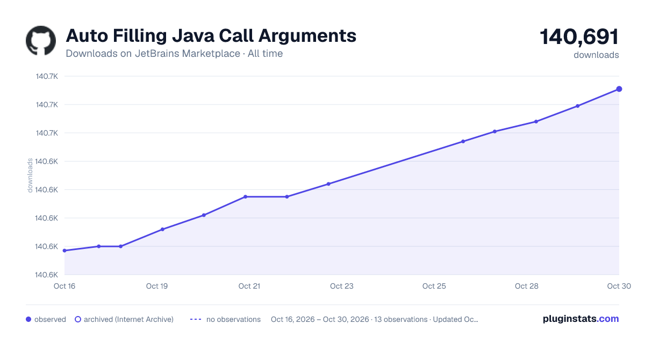Click the 'archived (Internet Archive)' legend label

coord(128,319)
